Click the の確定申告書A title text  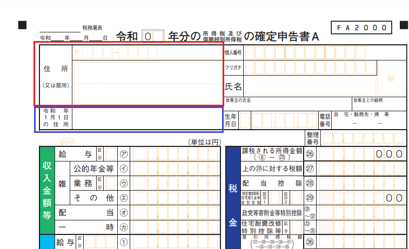[x=281, y=37]
